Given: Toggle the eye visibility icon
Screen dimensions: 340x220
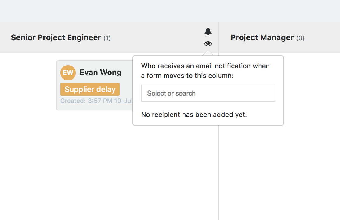Looking at the screenshot, I should [208, 44].
